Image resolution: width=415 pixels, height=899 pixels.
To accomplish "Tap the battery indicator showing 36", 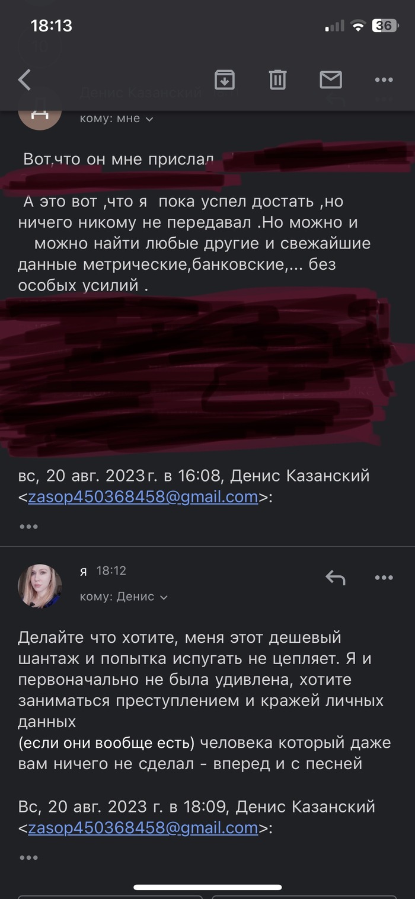I will tap(385, 25).
